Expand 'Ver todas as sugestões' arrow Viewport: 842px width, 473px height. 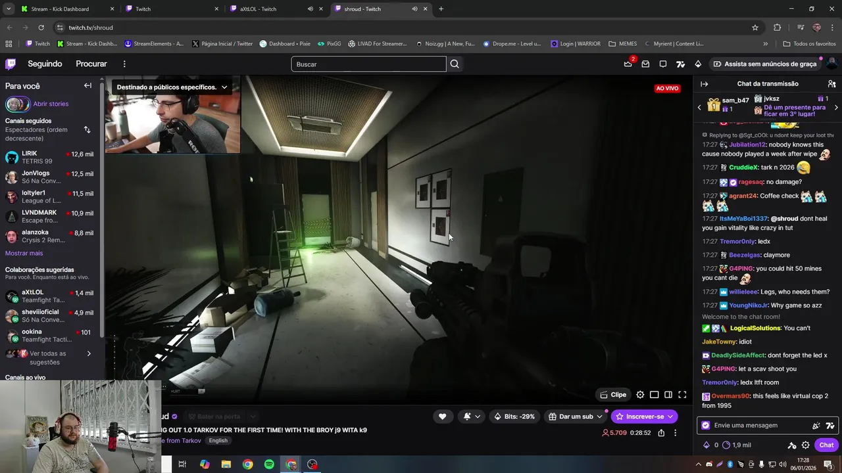(x=89, y=353)
